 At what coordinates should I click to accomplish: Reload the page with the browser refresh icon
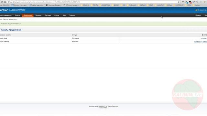[x=2, y=2]
